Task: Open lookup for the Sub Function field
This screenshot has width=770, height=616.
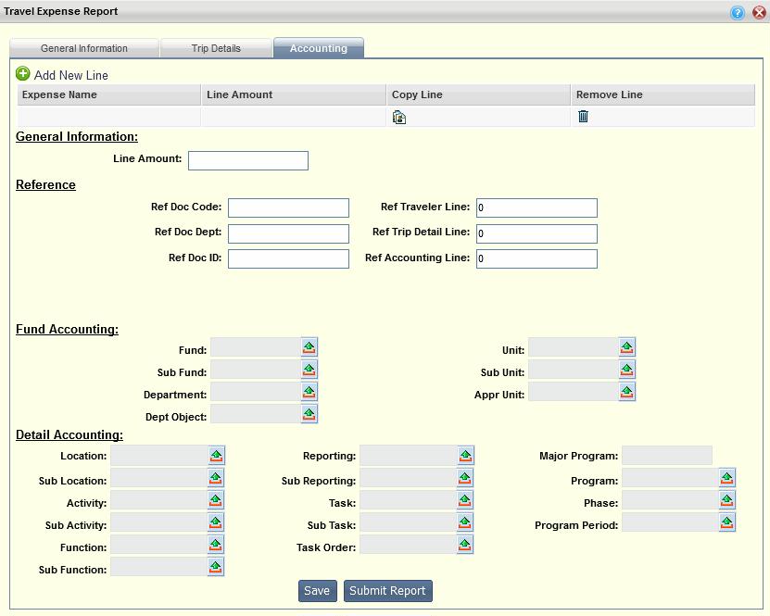Action: tap(216, 567)
